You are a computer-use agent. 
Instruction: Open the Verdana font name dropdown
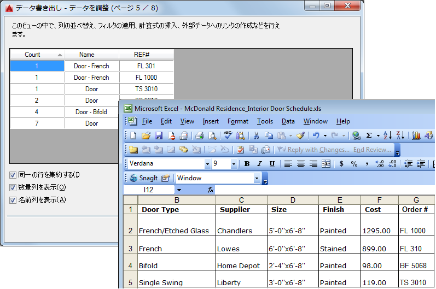(x=207, y=164)
